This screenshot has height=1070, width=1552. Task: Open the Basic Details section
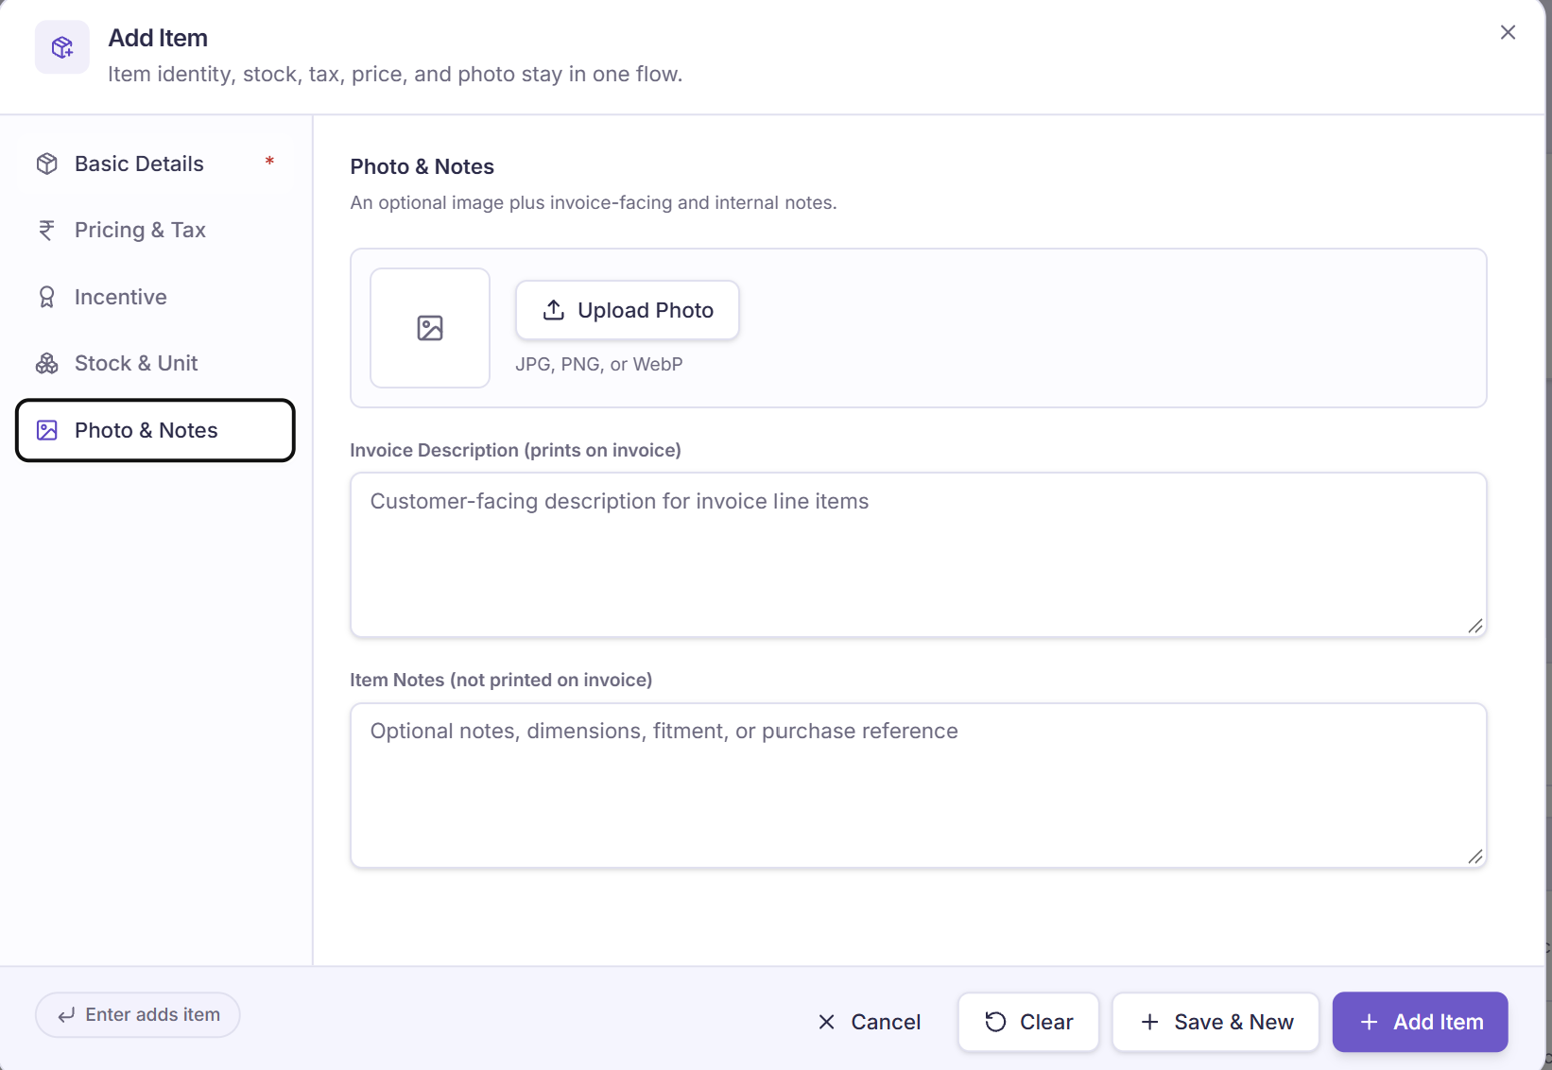click(x=156, y=164)
